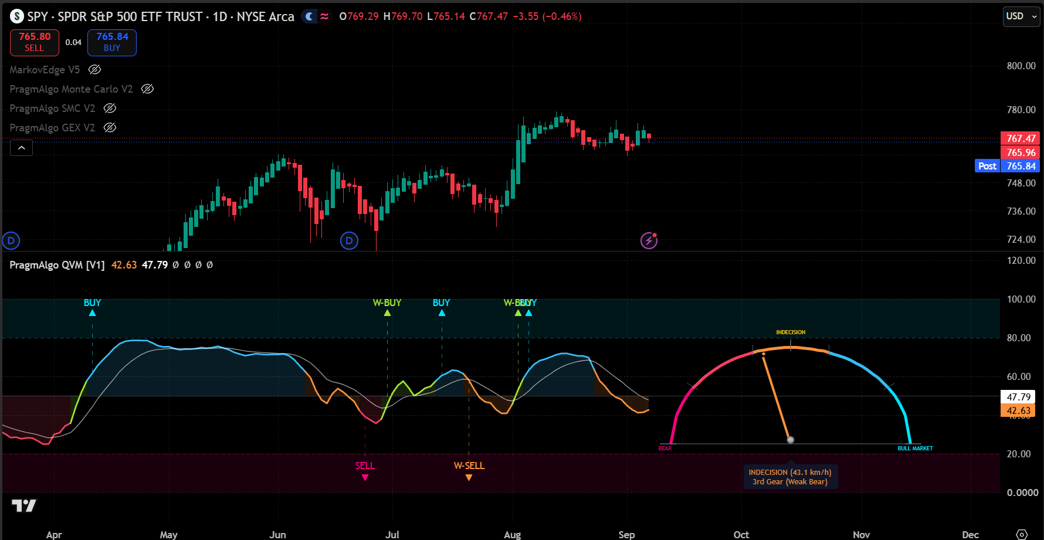Click the orange 42.63 value in QVM legend
Screen dimensions: 1044x540
pos(124,265)
